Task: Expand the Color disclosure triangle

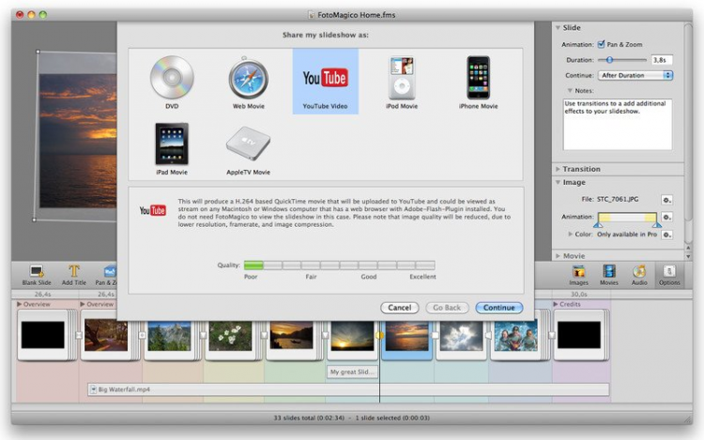Action: point(570,235)
